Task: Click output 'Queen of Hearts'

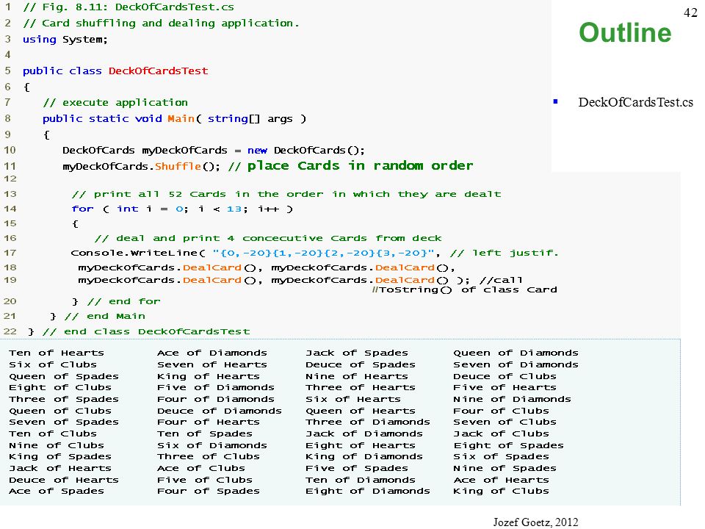Action: [x=361, y=411]
